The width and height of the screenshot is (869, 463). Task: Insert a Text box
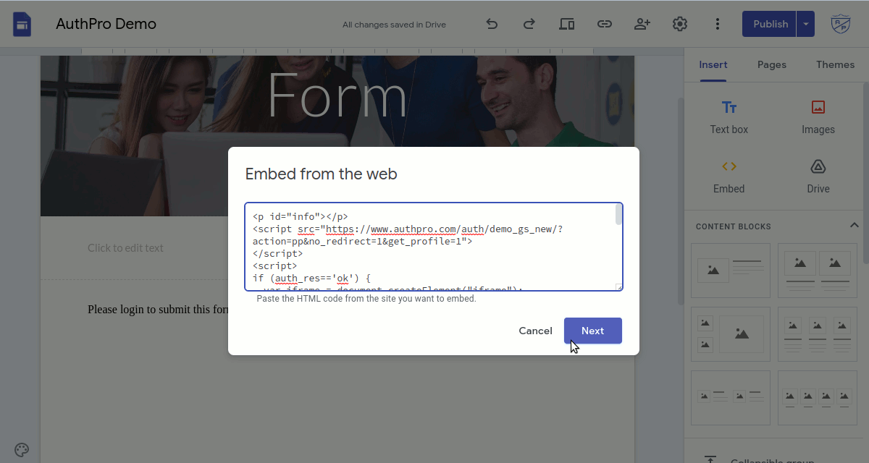(729, 118)
